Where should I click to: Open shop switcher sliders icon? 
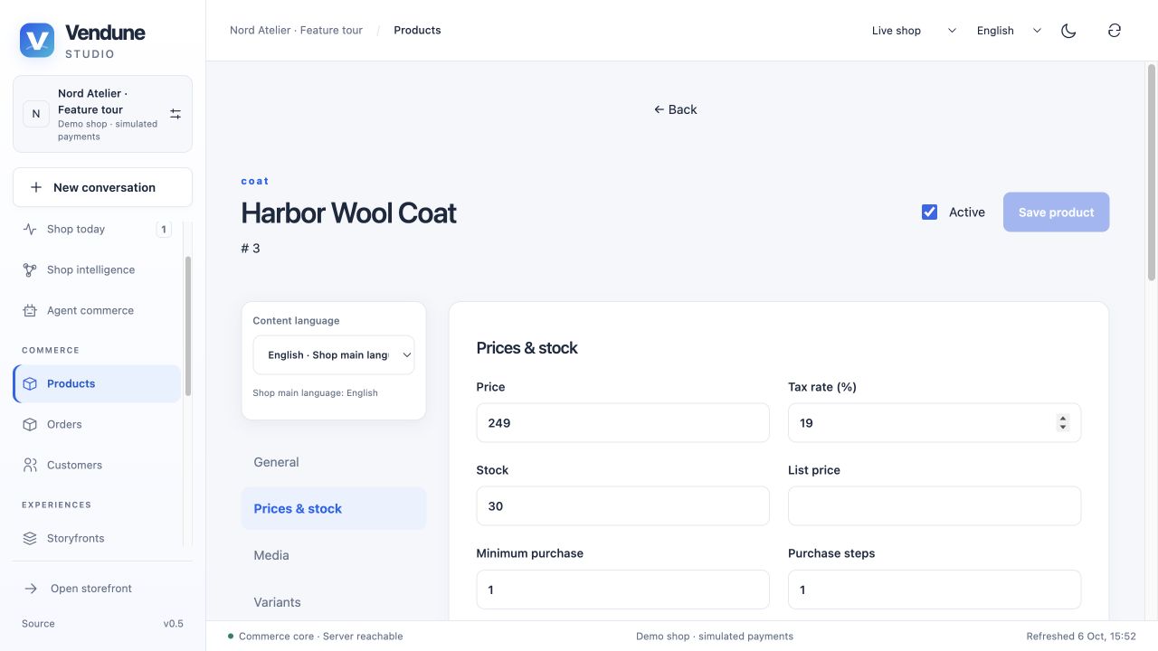tap(176, 114)
